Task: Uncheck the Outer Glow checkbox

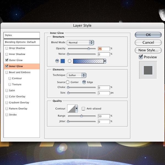Action: click(x=7, y=60)
